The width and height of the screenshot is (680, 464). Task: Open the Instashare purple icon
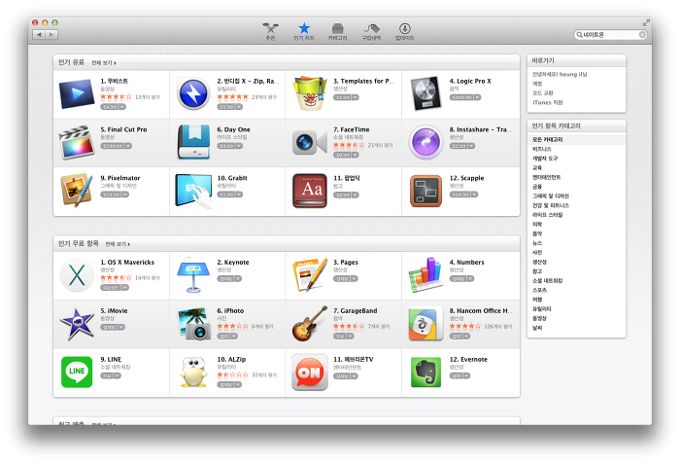[x=425, y=142]
